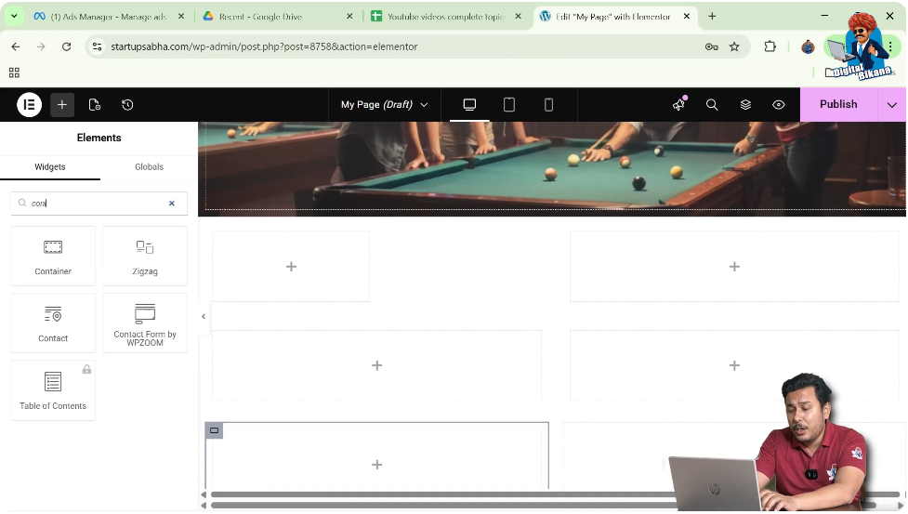The height and width of the screenshot is (514, 908).
Task: Switch to mobile responsive view
Action: [548, 105]
